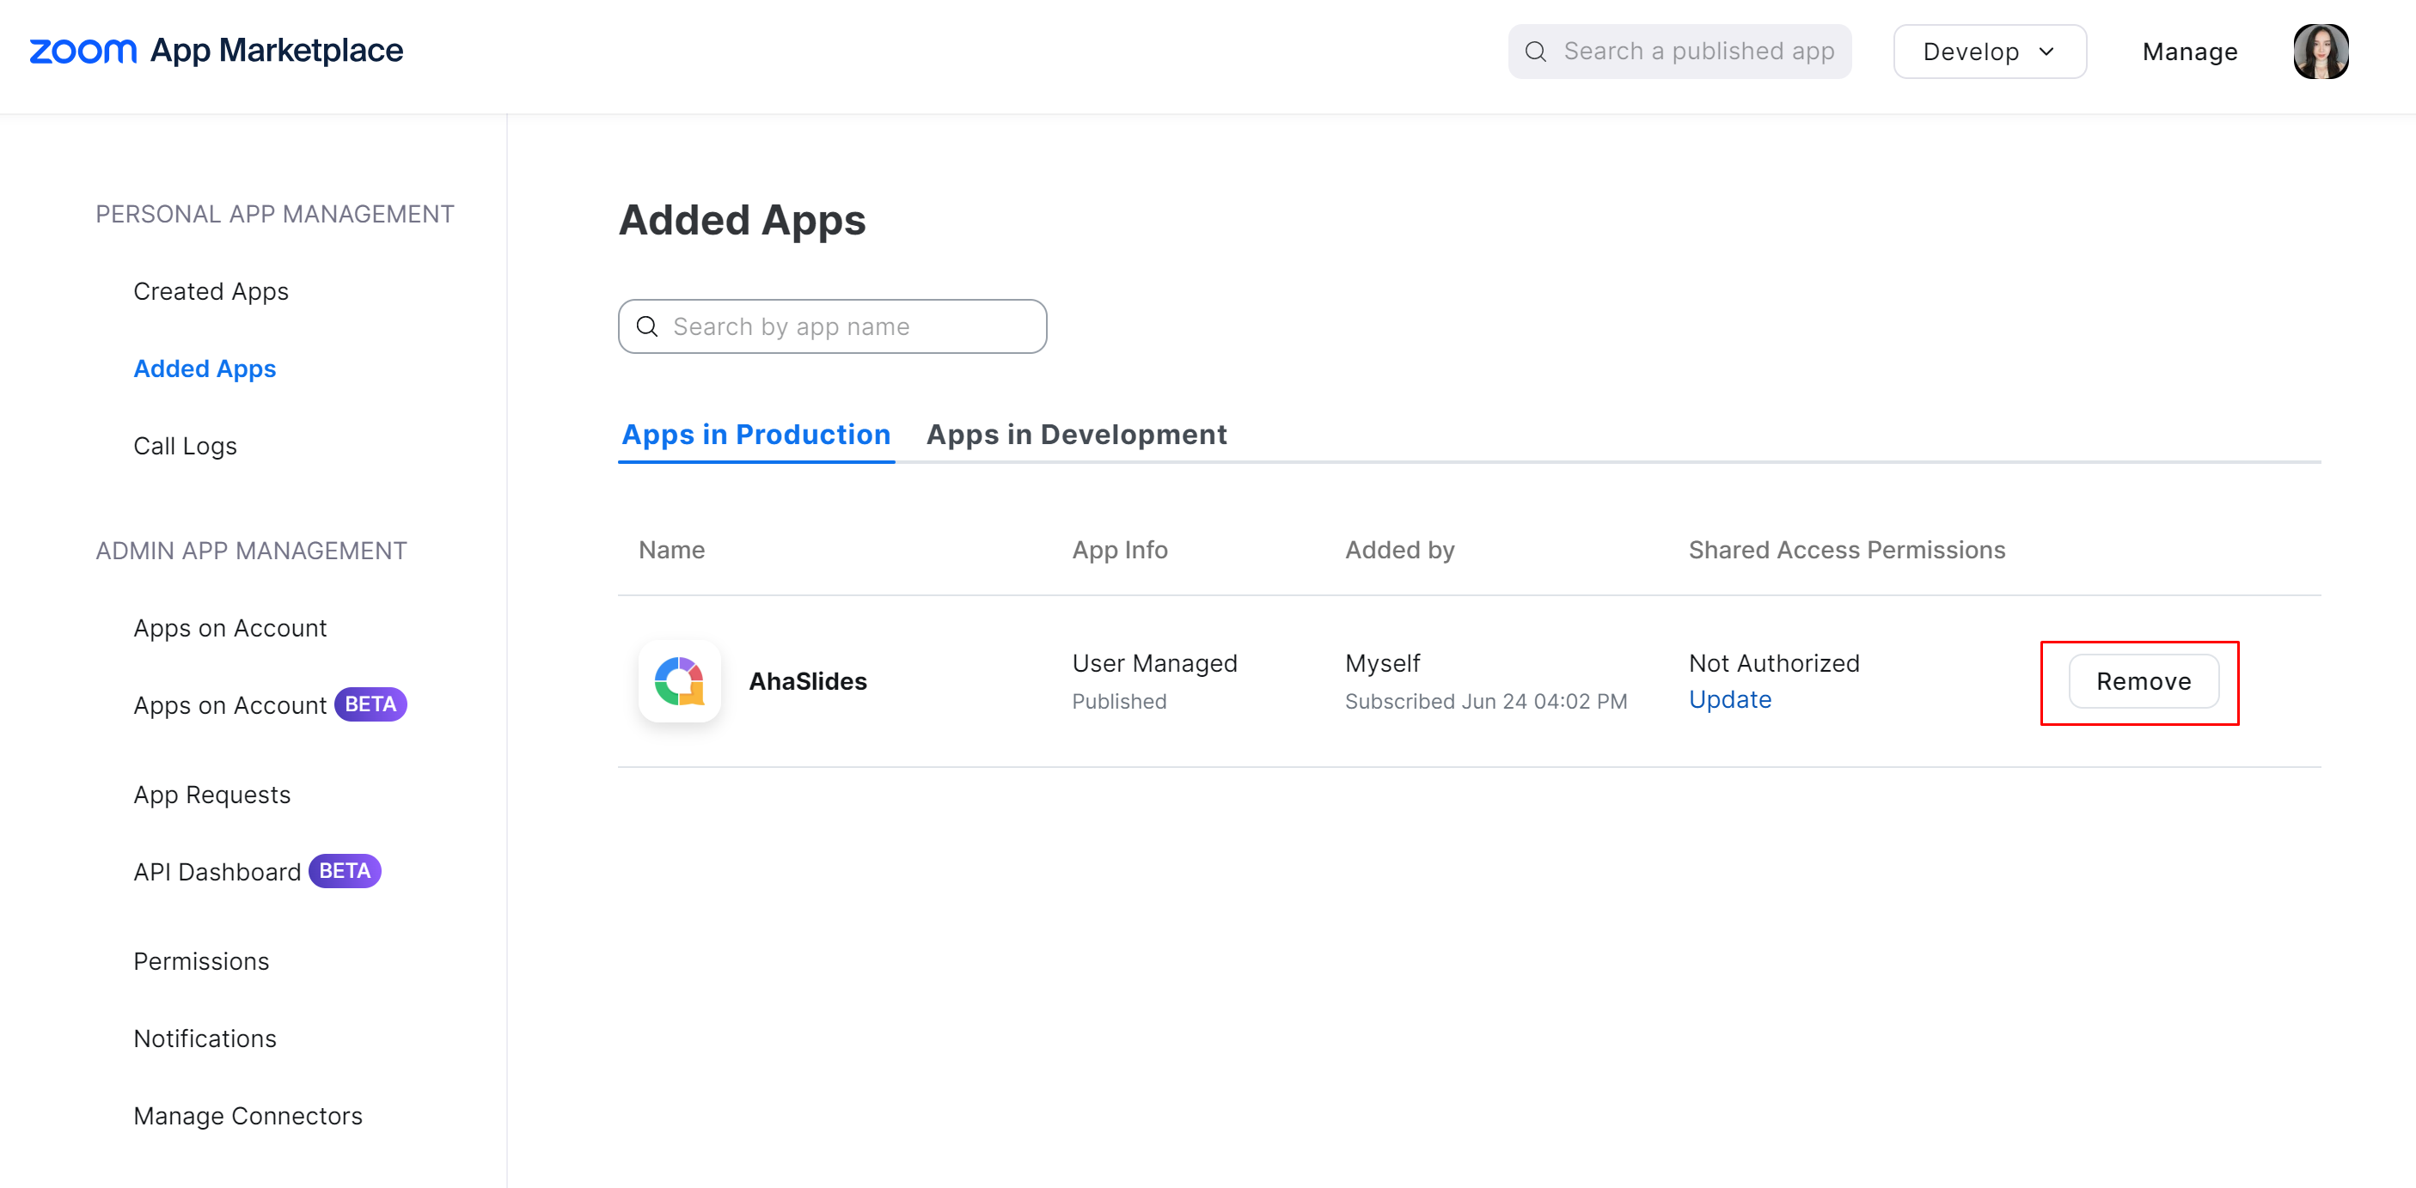
Task: Switch to the Apps in Development tab
Action: coord(1076,435)
